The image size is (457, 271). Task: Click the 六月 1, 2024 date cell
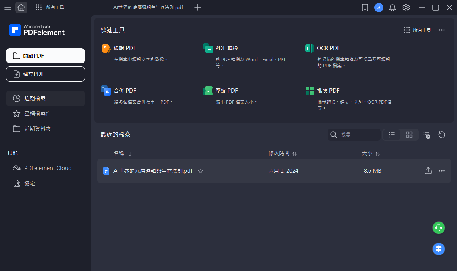[x=284, y=171]
